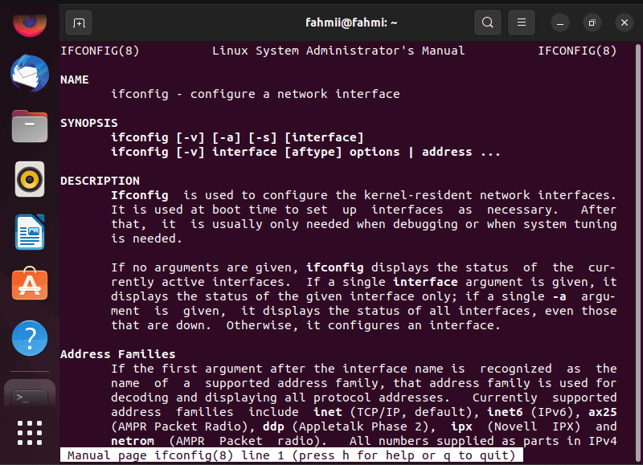Click the Address Families heading
643x465 pixels.
pos(118,354)
